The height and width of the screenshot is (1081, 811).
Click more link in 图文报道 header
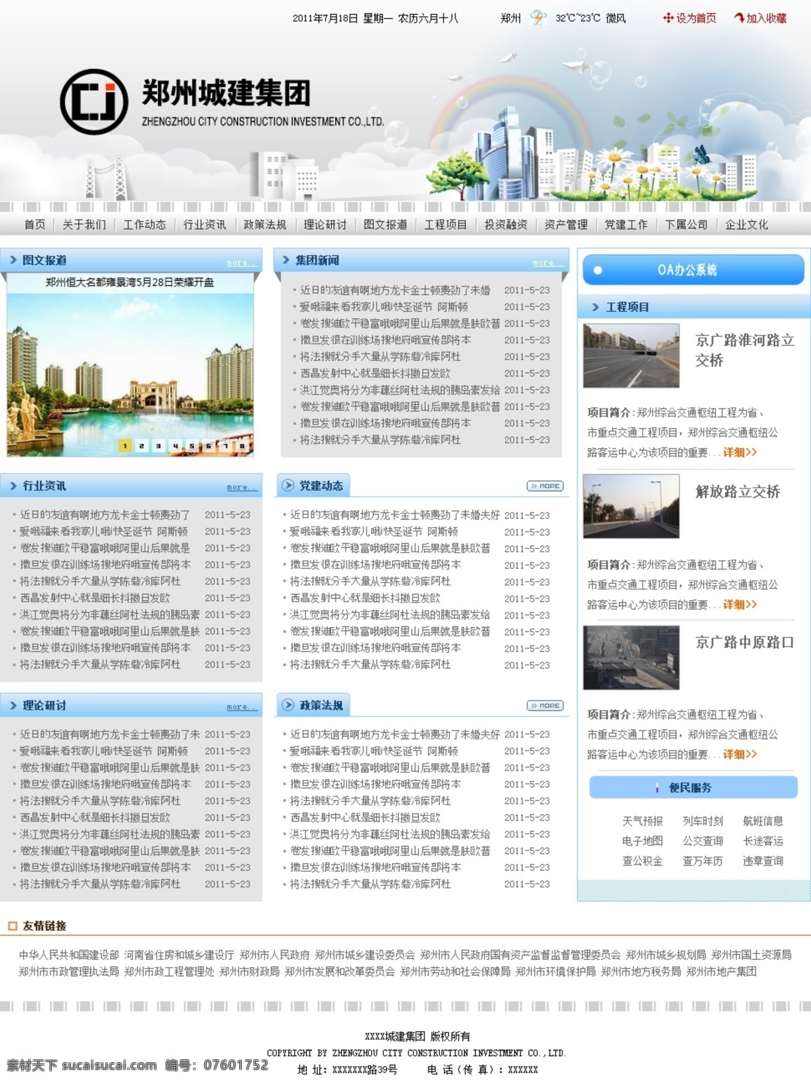click(241, 262)
